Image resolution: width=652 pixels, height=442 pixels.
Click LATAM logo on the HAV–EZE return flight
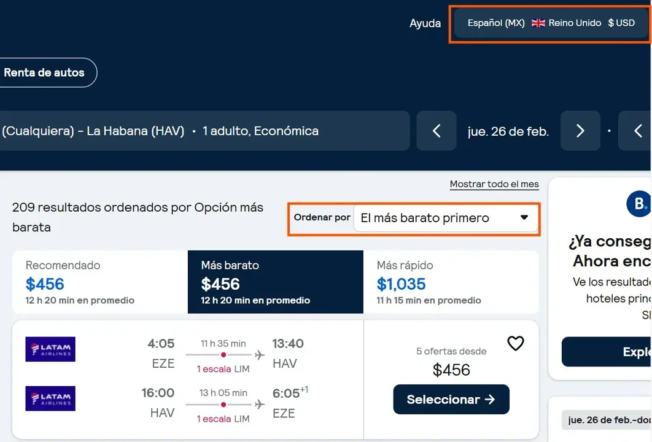[50, 398]
